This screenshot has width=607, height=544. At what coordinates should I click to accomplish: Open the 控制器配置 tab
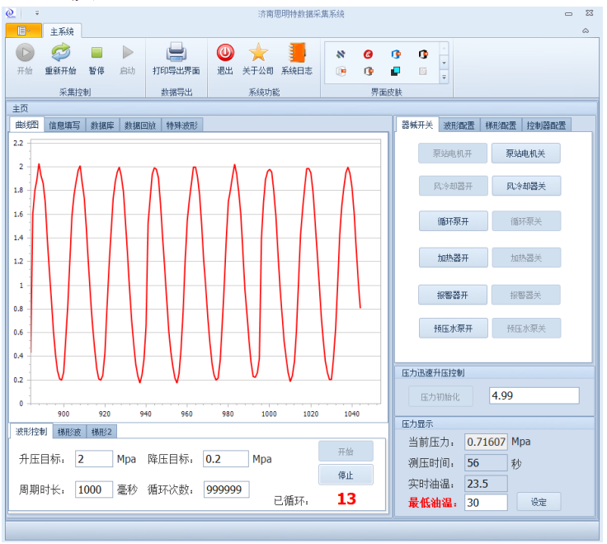(546, 125)
